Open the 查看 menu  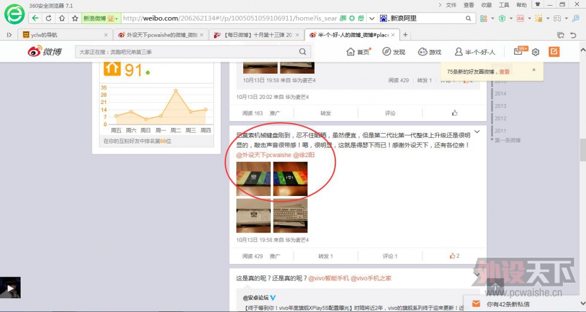tap(469, 5)
